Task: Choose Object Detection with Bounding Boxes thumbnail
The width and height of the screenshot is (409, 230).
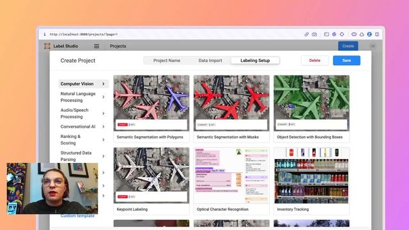Action: pyautogui.click(x=311, y=103)
